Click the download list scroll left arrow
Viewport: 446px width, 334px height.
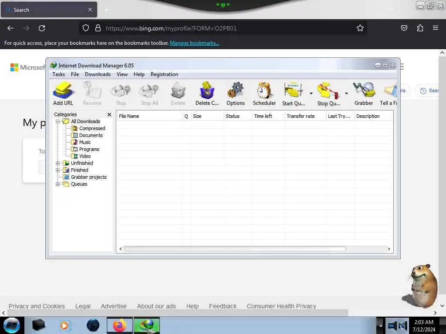point(120,249)
